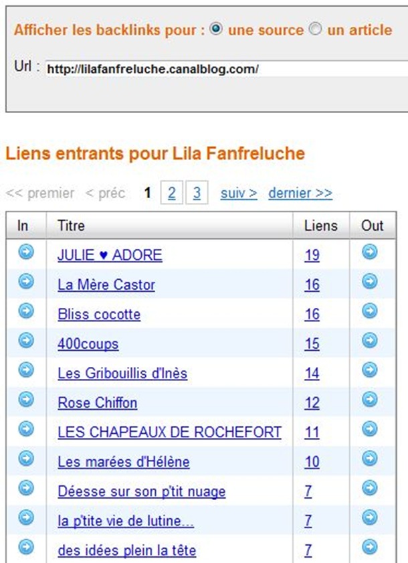The height and width of the screenshot is (563, 408).
Task: Click Out arrow icon for Les Gribouillis d'Inès
Action: (370, 370)
